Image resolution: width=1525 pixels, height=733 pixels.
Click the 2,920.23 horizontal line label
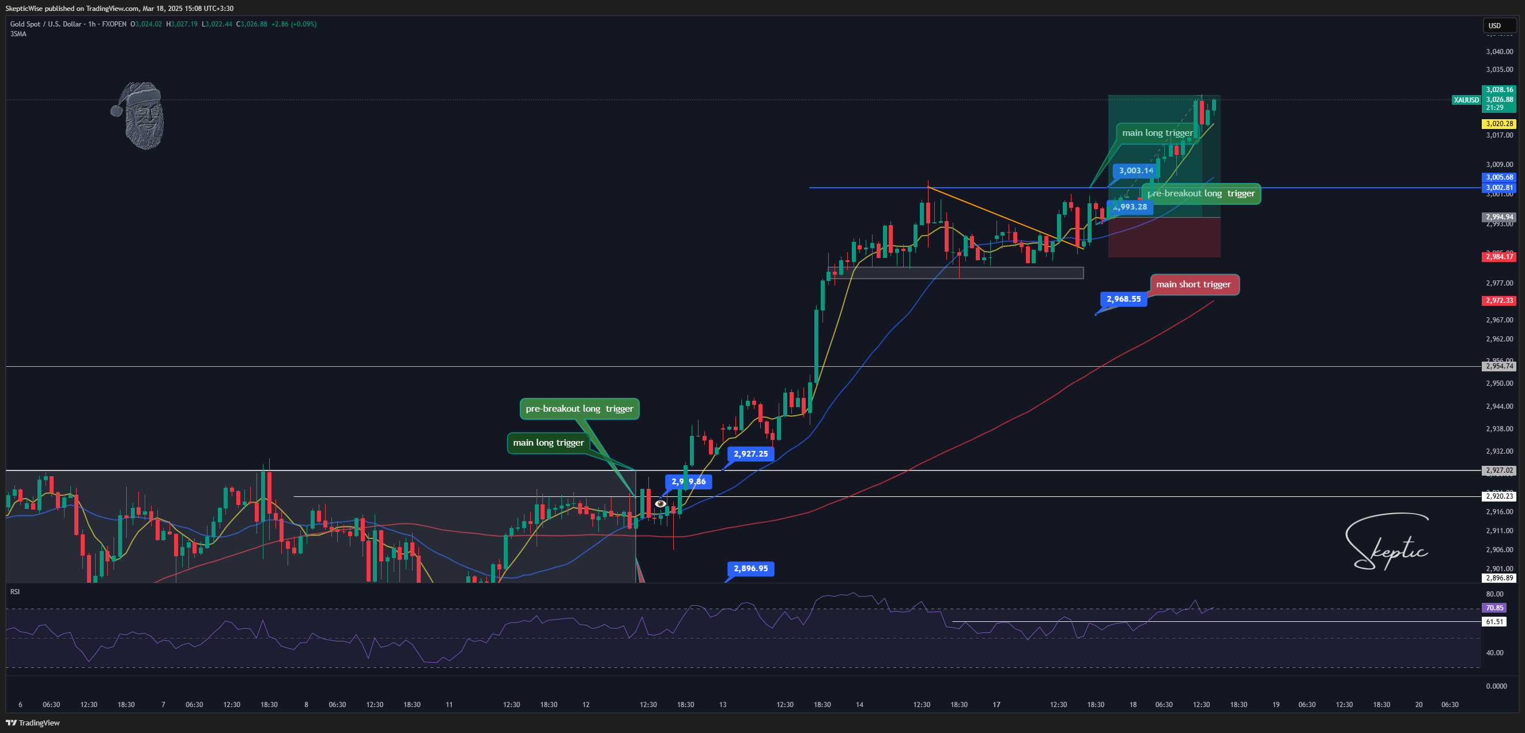1498,496
